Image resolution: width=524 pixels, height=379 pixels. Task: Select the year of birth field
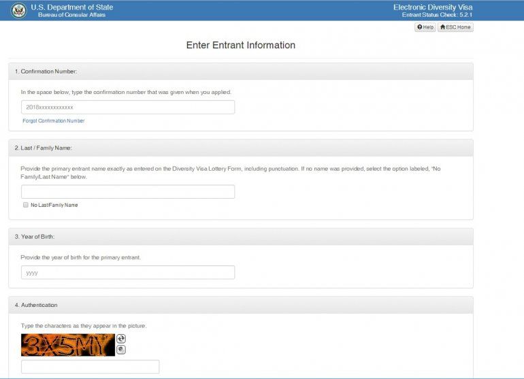128,273
